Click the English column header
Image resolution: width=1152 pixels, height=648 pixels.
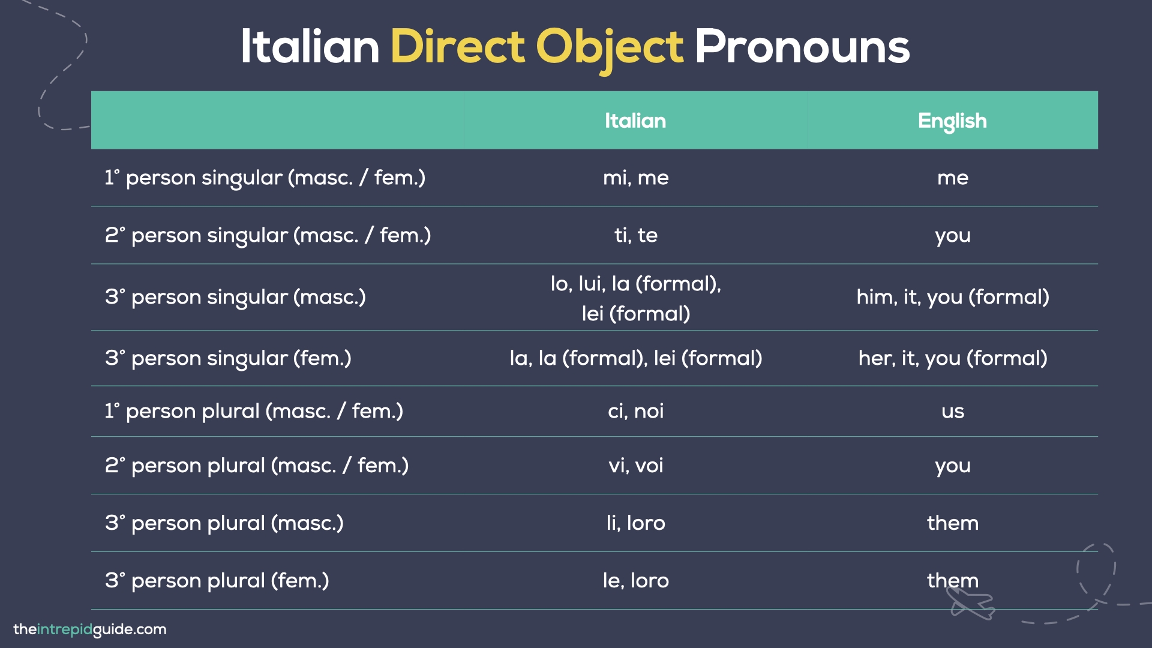tap(952, 121)
